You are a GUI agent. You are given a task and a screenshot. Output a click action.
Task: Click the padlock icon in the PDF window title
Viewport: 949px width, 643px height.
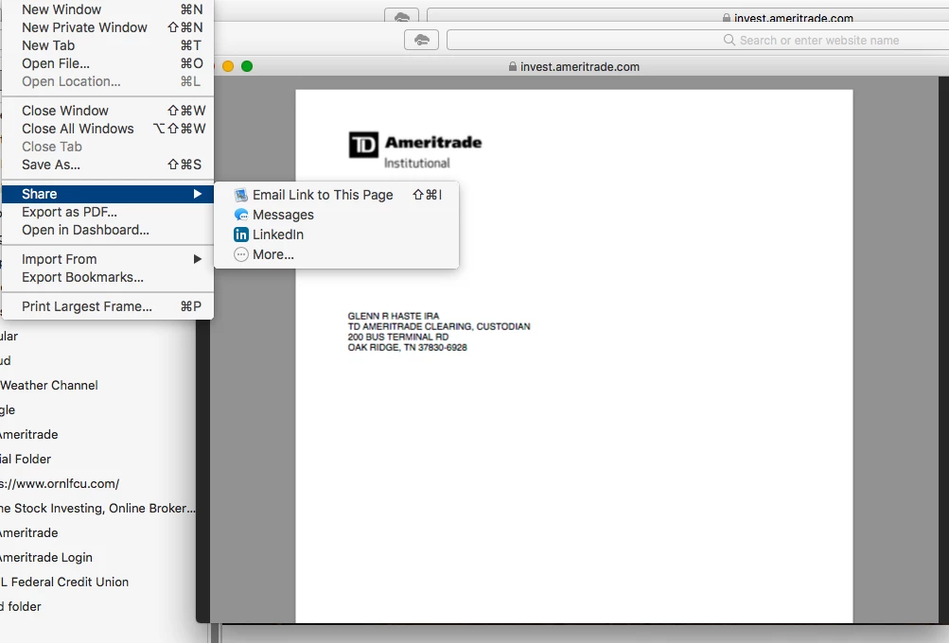click(513, 66)
